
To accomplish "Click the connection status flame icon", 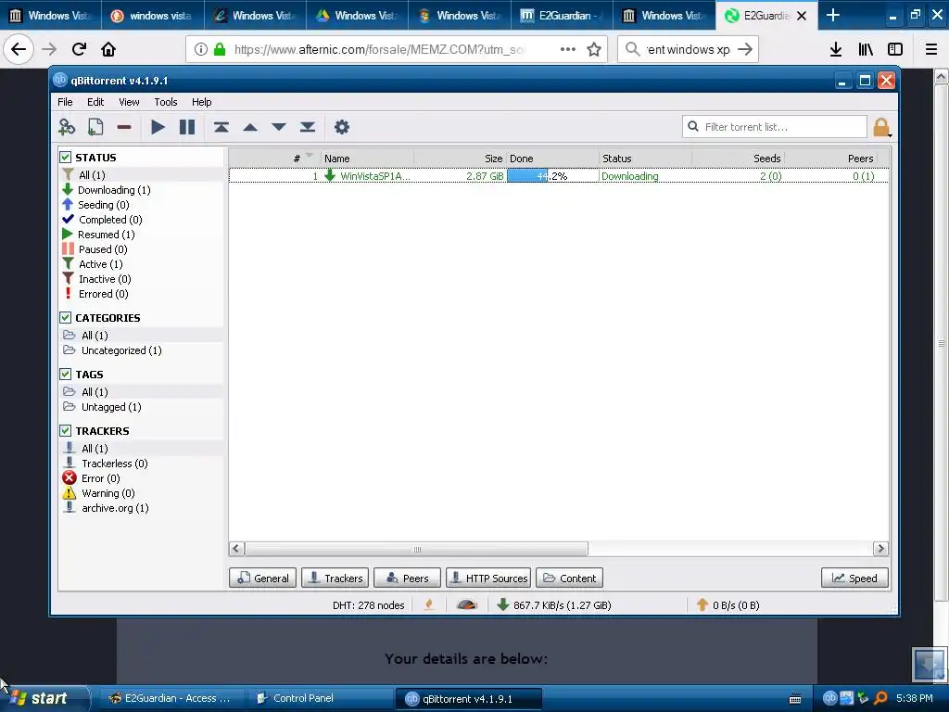I will [429, 604].
